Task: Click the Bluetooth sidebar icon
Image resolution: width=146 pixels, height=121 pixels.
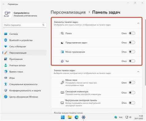Action: coord(6,40)
